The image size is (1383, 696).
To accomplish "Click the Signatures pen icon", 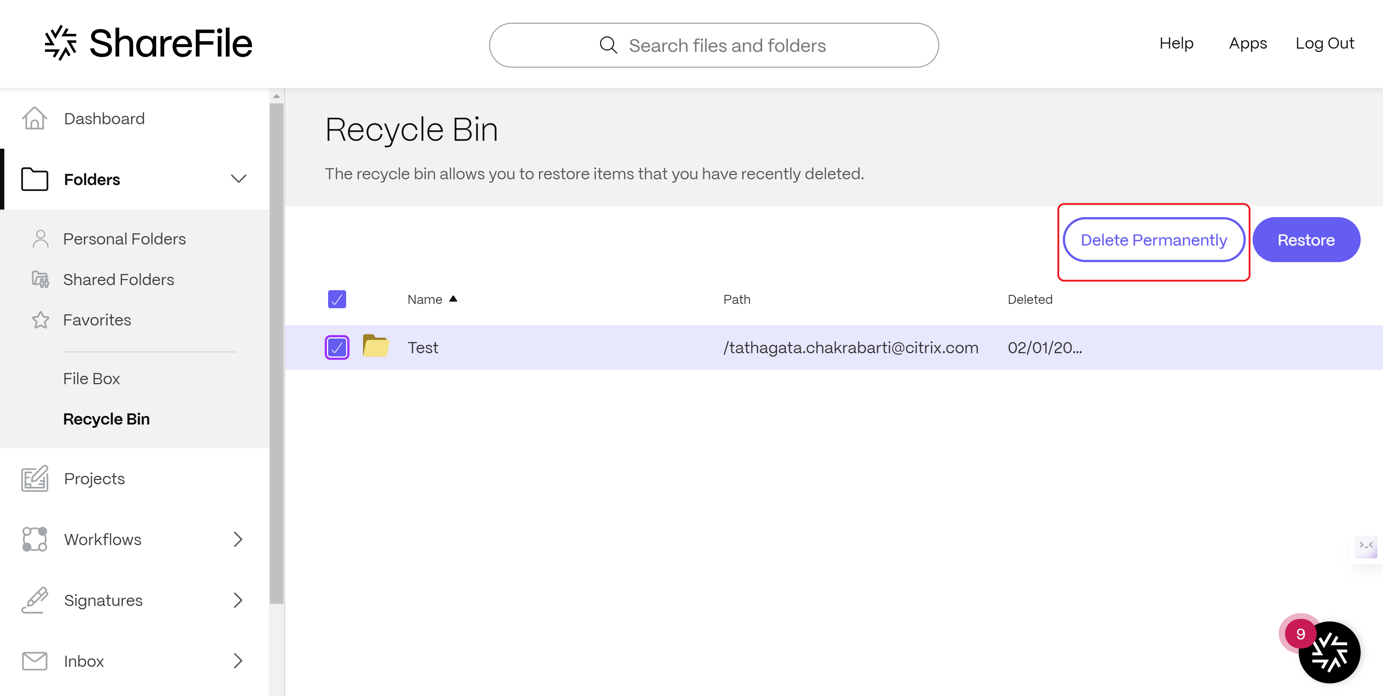I will point(34,600).
